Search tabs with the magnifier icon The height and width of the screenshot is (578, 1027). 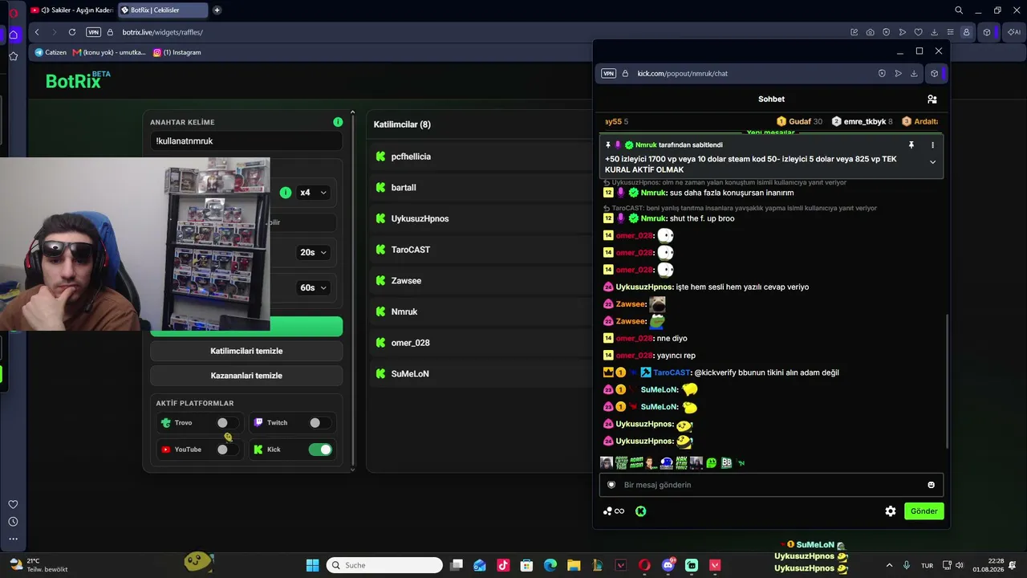[959, 10]
